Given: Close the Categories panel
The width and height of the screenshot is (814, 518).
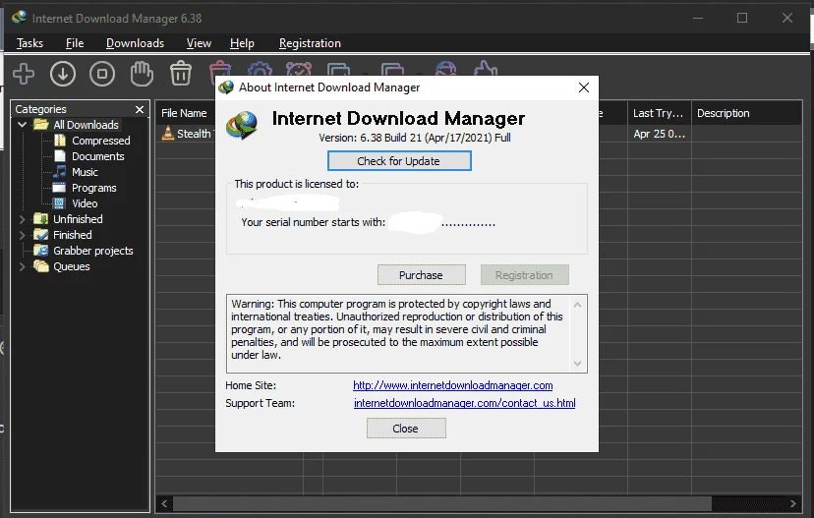Looking at the screenshot, I should [x=140, y=109].
